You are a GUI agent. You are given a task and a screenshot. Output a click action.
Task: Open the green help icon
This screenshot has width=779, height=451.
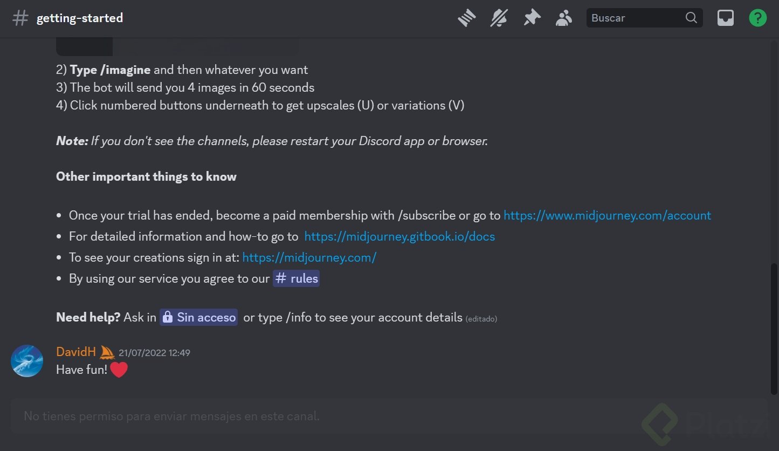pos(757,18)
